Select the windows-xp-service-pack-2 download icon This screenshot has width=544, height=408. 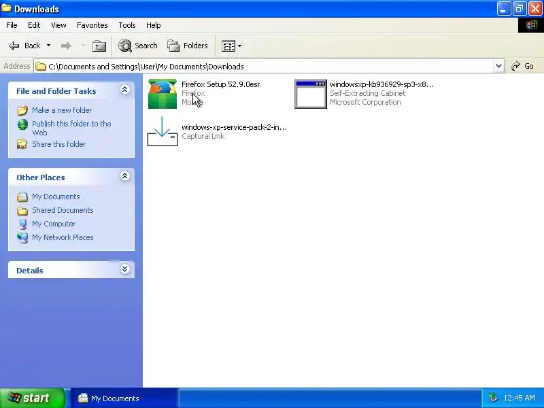click(163, 131)
